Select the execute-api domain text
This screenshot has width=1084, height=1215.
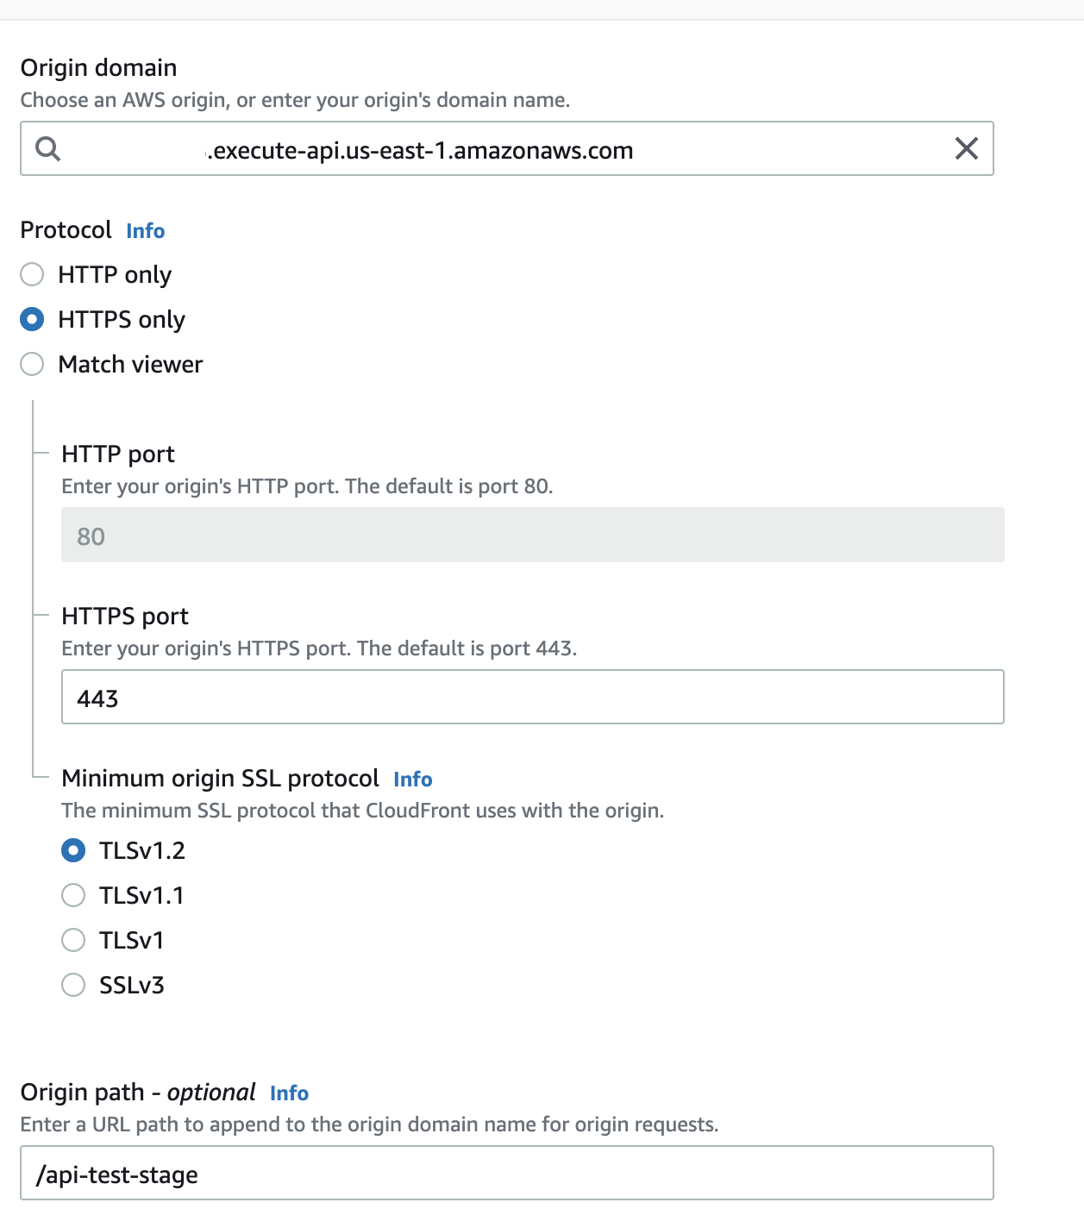tap(420, 150)
